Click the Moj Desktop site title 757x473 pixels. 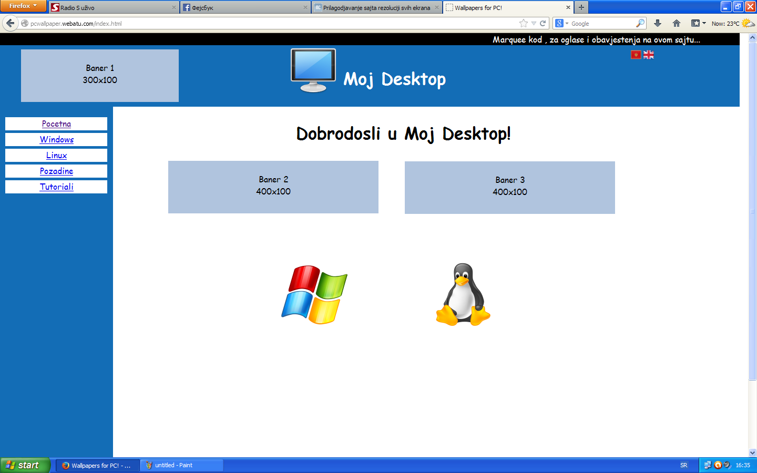395,79
